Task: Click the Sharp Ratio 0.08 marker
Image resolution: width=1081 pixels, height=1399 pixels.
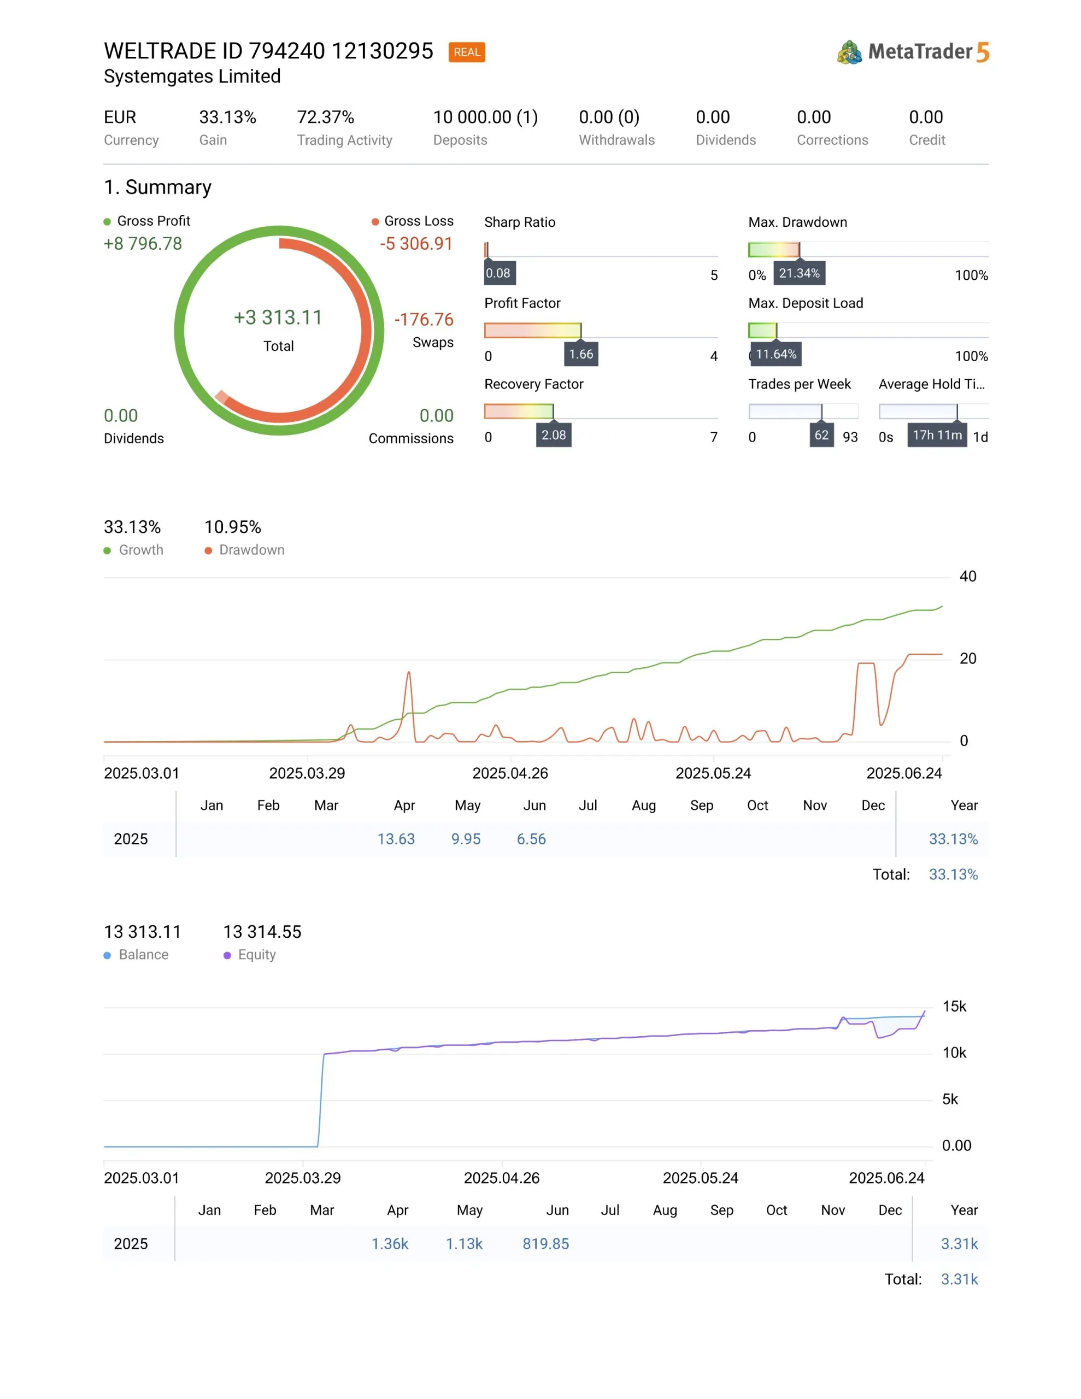Action: tap(498, 273)
